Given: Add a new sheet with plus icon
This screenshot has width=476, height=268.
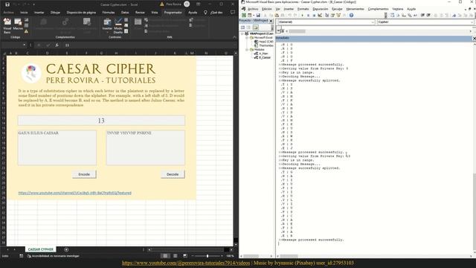Looking at the screenshot, I should [66, 249].
